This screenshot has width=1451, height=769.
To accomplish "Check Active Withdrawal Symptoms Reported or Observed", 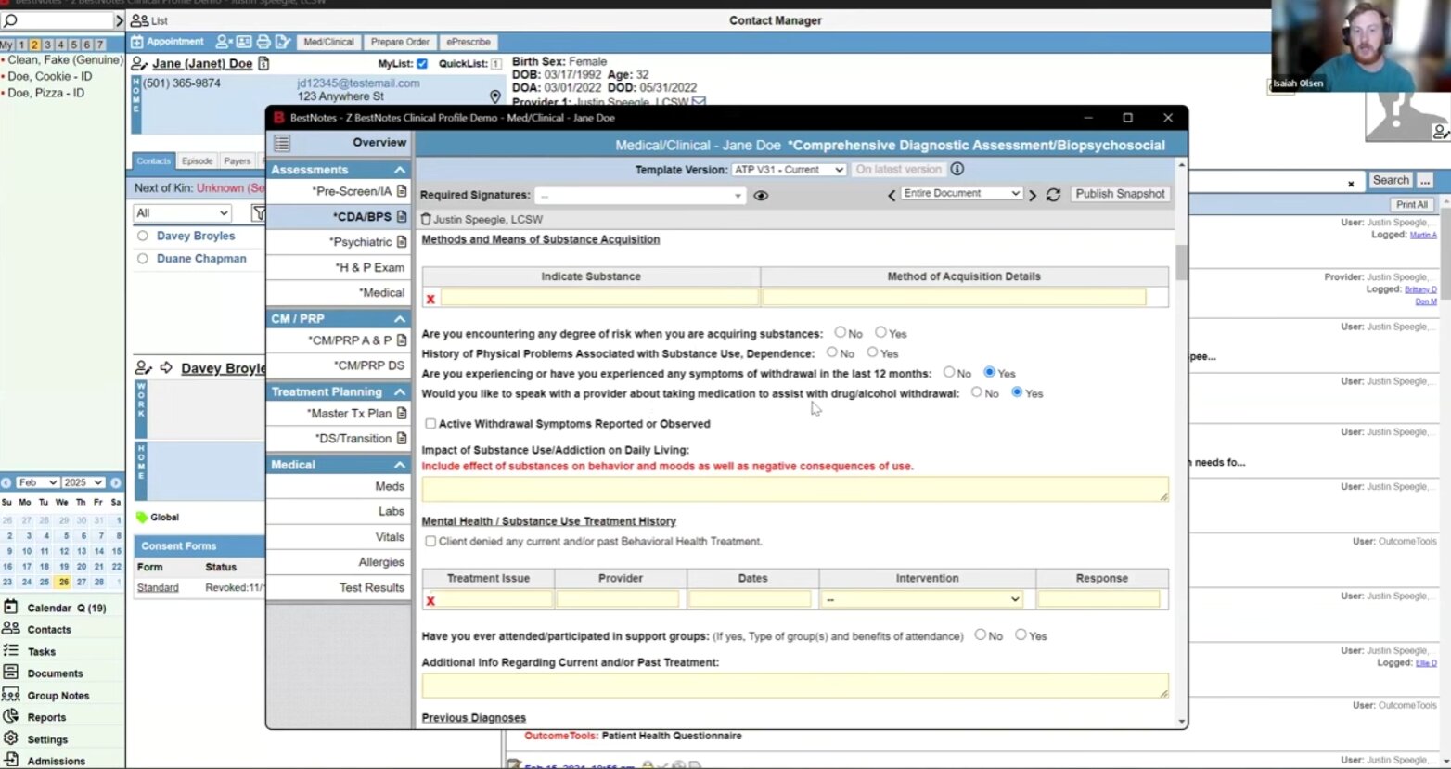I will (430, 424).
